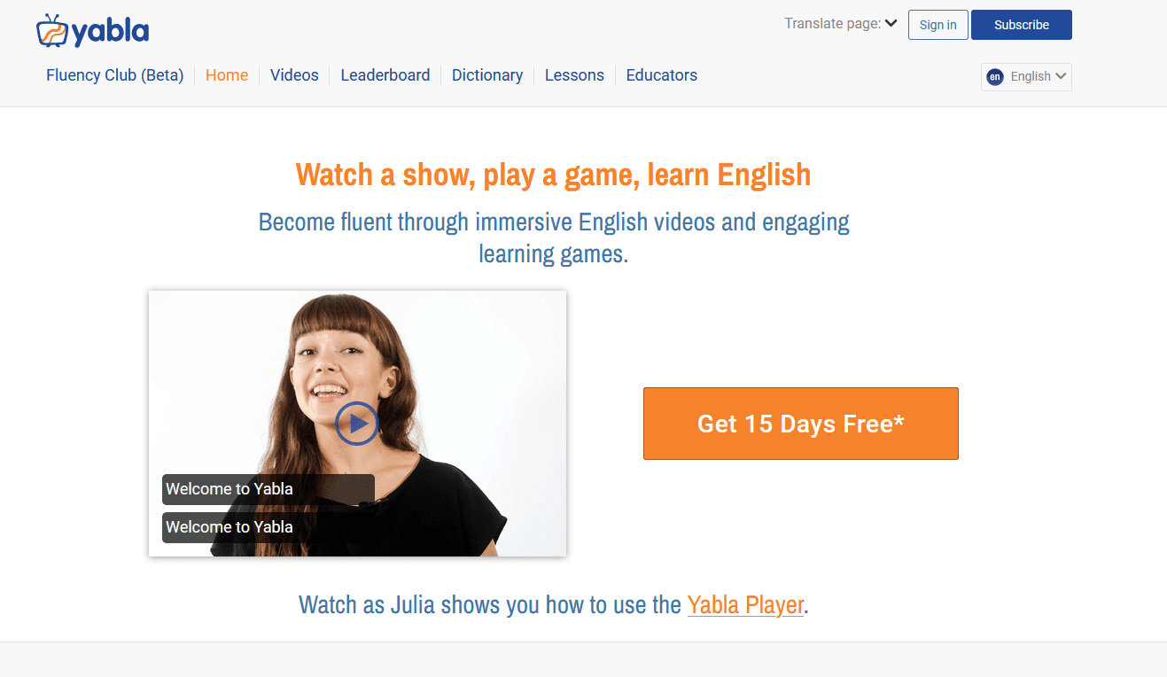Screen dimensions: 1167x677
Task: Open the Videos section
Action: pos(294,75)
